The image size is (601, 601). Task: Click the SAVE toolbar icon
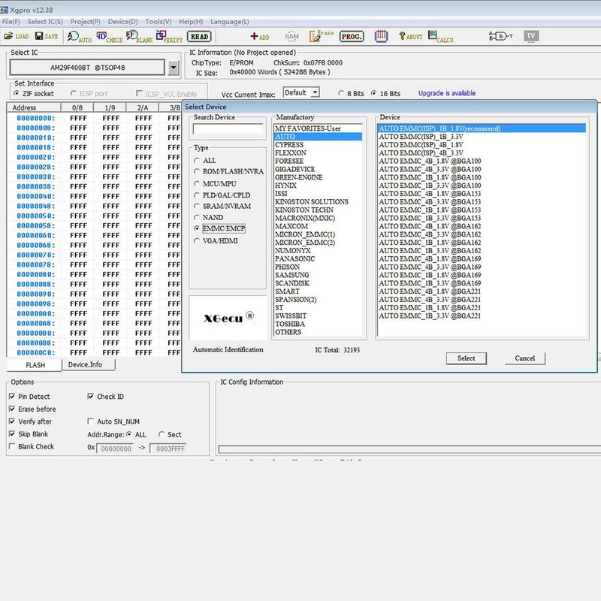[x=47, y=36]
